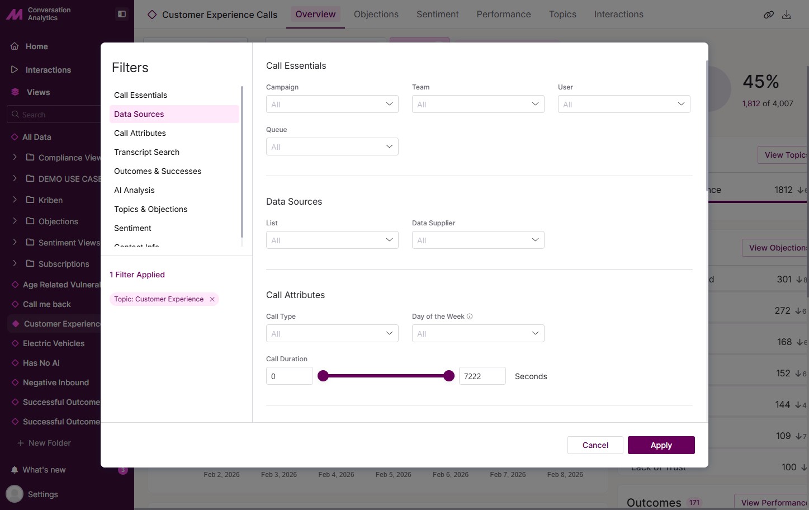Click the Subscriptions folder icon
The width and height of the screenshot is (809, 510).
[30, 263]
